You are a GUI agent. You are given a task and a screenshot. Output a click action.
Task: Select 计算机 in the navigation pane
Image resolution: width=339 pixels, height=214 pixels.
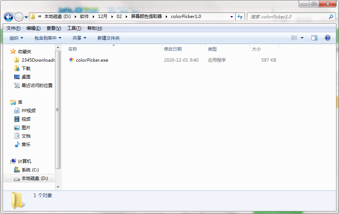pyautogui.click(x=25, y=161)
